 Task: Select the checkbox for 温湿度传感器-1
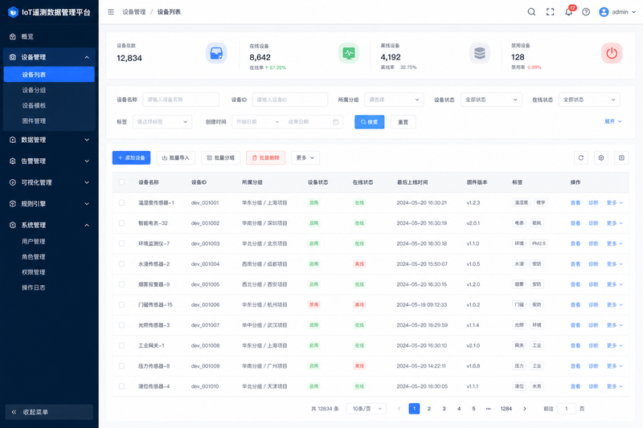(x=122, y=202)
